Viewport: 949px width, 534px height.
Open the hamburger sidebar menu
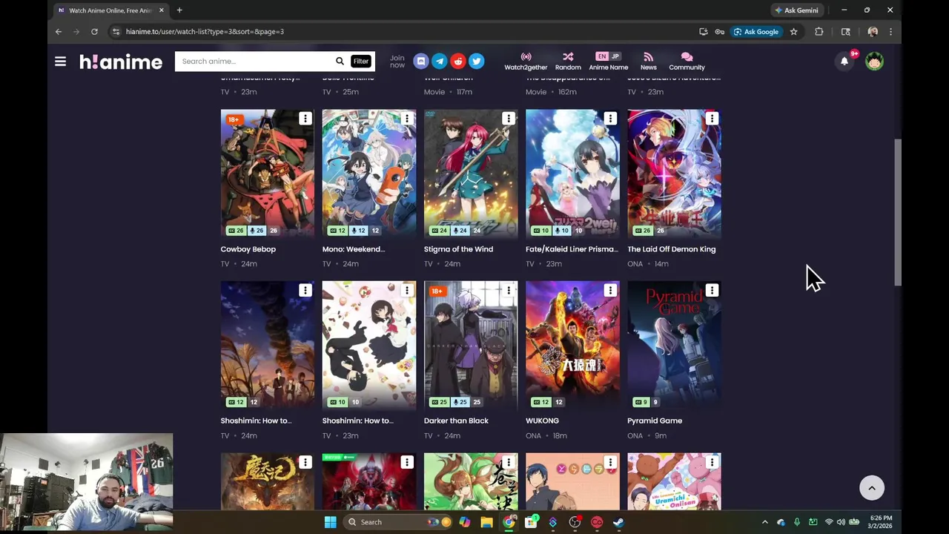pyautogui.click(x=60, y=62)
